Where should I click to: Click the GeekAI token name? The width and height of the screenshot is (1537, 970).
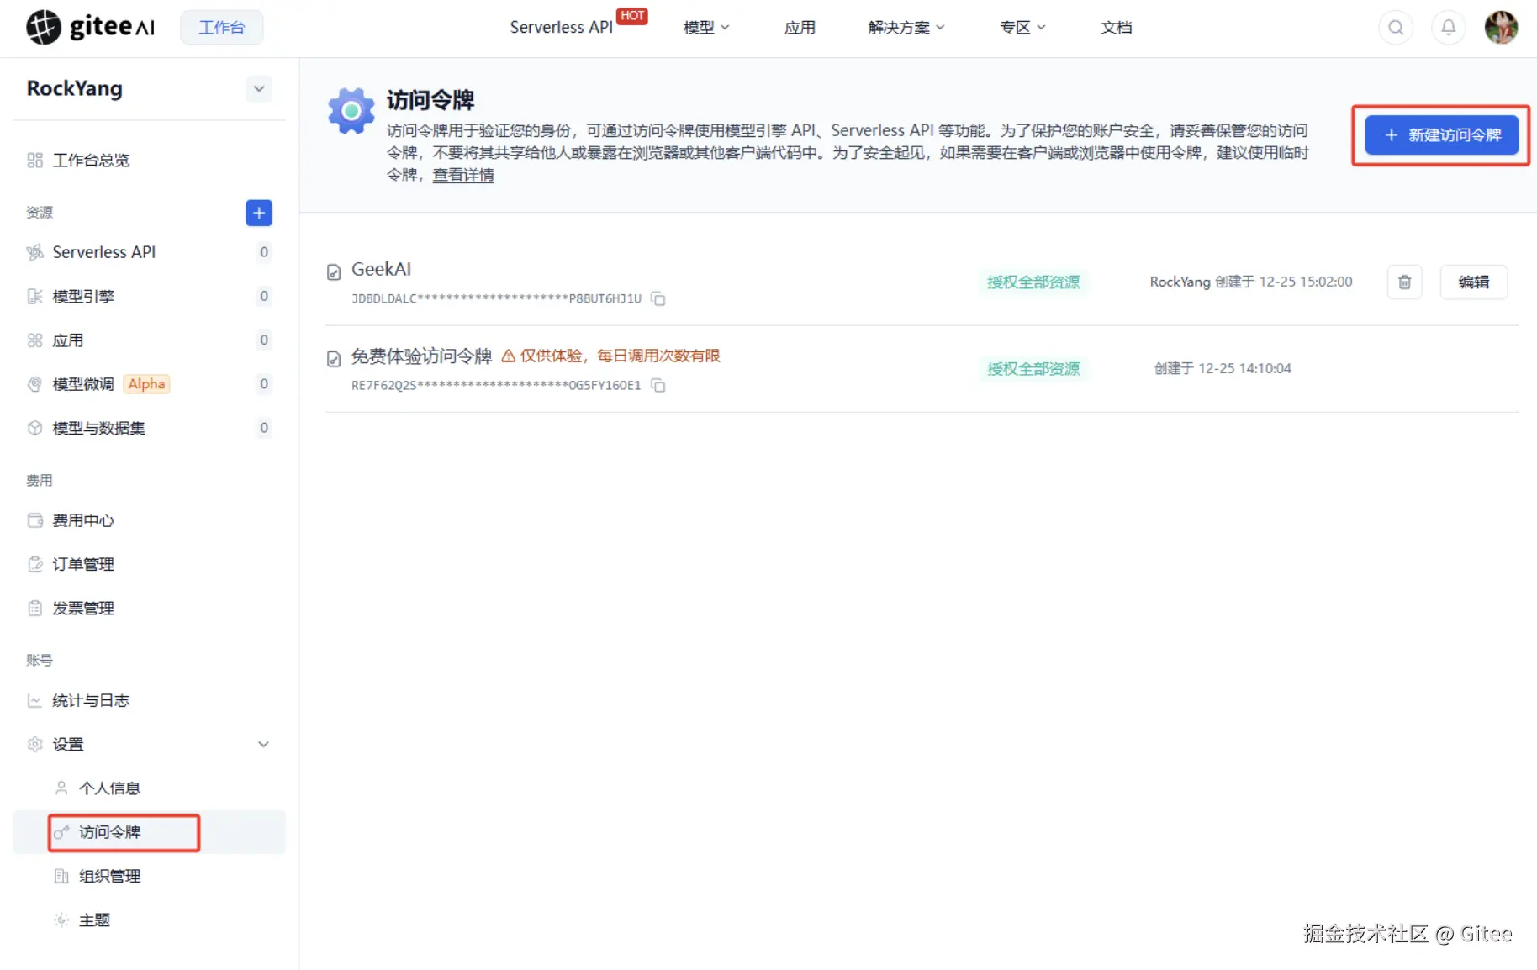381,269
